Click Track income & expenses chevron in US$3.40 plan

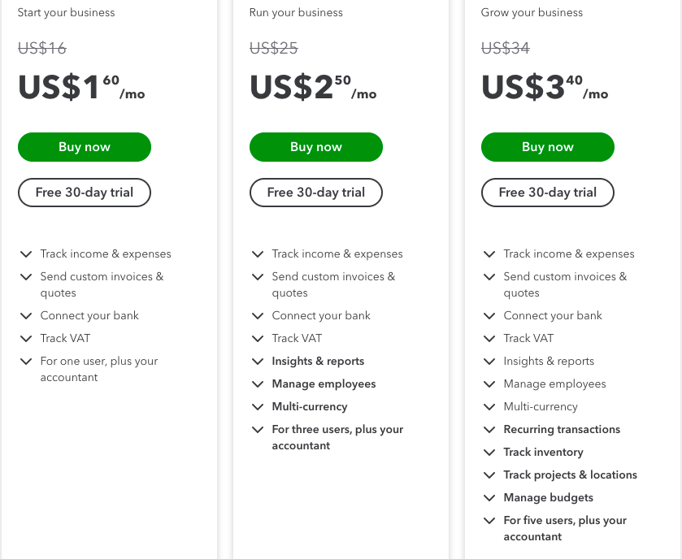489,254
